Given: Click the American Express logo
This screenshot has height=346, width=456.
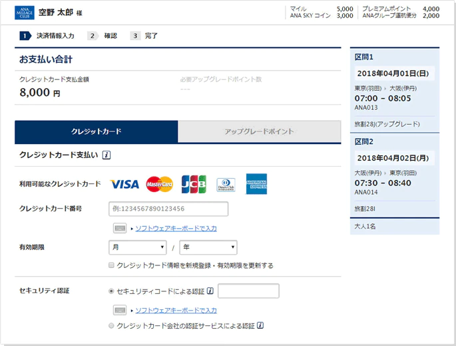Looking at the screenshot, I should 256,184.
